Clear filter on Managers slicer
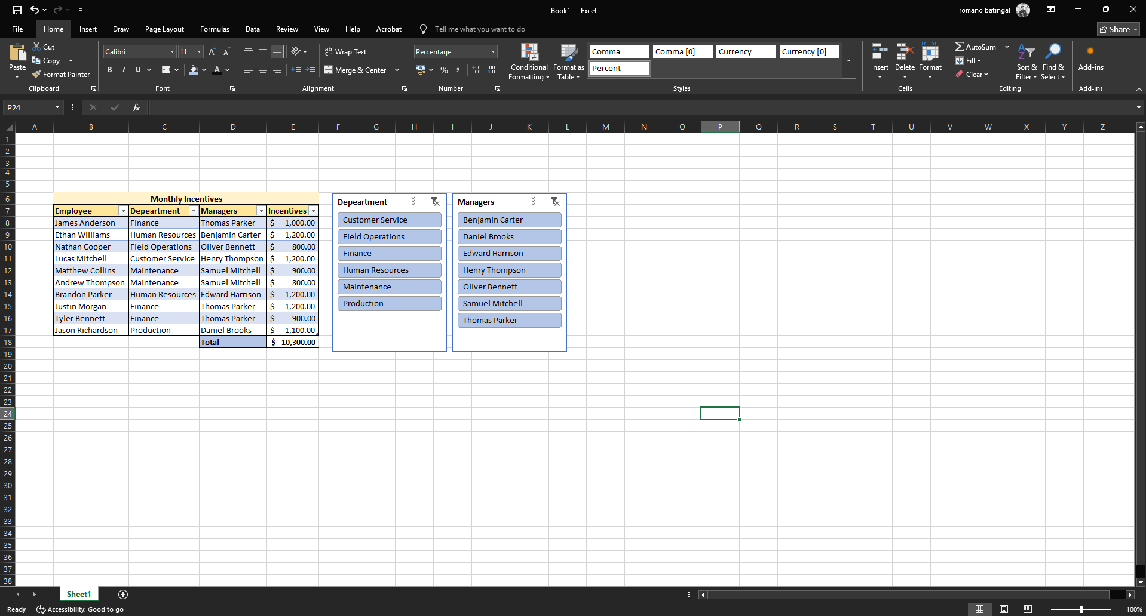Screen dimensions: 1146x616 (555, 202)
